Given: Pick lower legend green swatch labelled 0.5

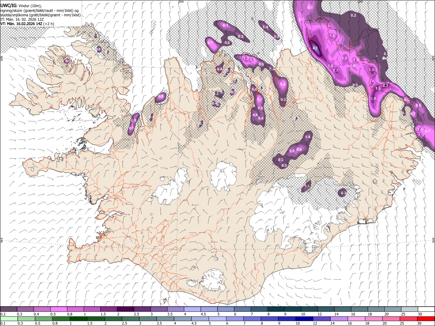Looking at the screenshot, I should pos(44,319).
